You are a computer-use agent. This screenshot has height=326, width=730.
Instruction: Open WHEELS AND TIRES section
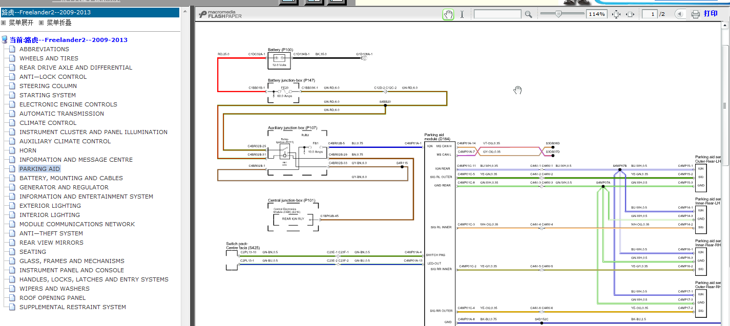coord(49,58)
